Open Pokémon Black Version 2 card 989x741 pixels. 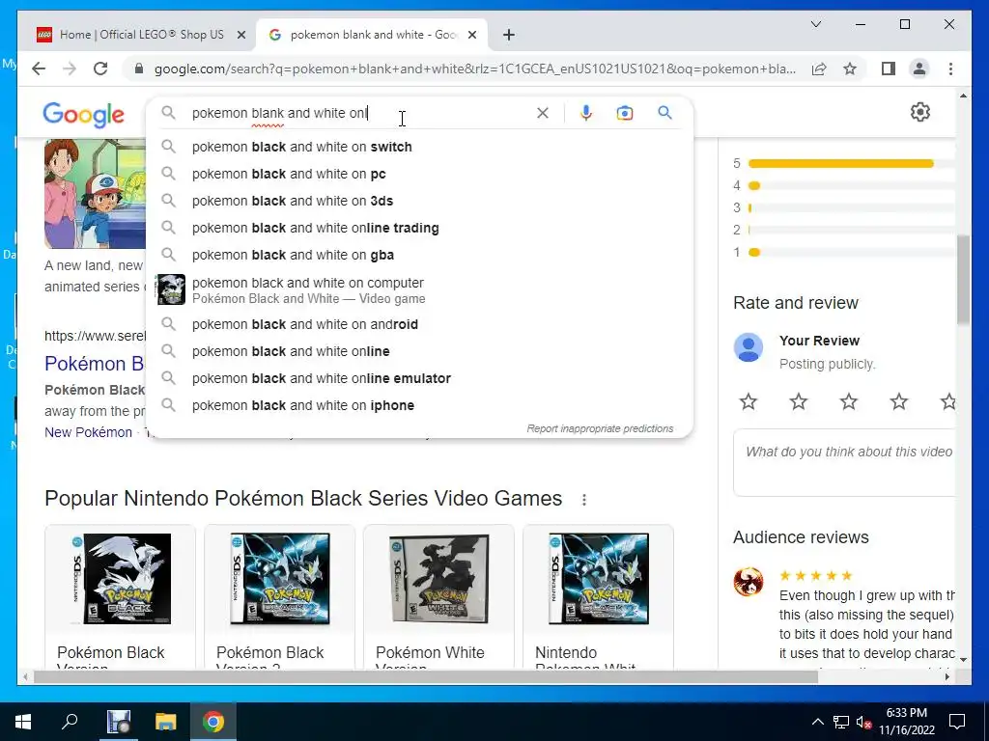coord(279,596)
